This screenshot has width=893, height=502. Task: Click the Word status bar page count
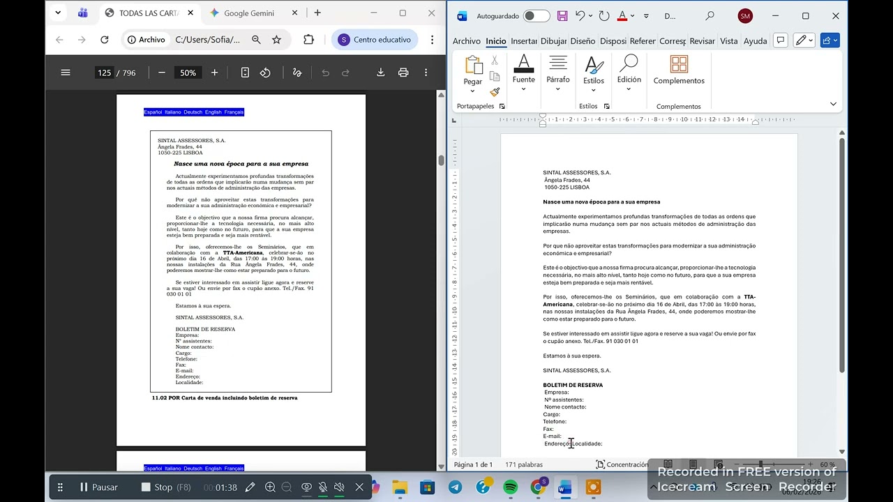(473, 464)
